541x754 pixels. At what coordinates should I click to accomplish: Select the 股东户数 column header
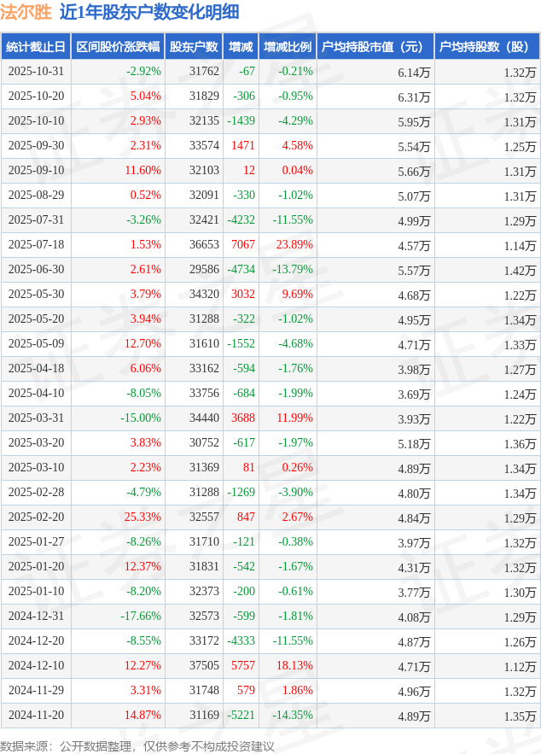point(194,47)
